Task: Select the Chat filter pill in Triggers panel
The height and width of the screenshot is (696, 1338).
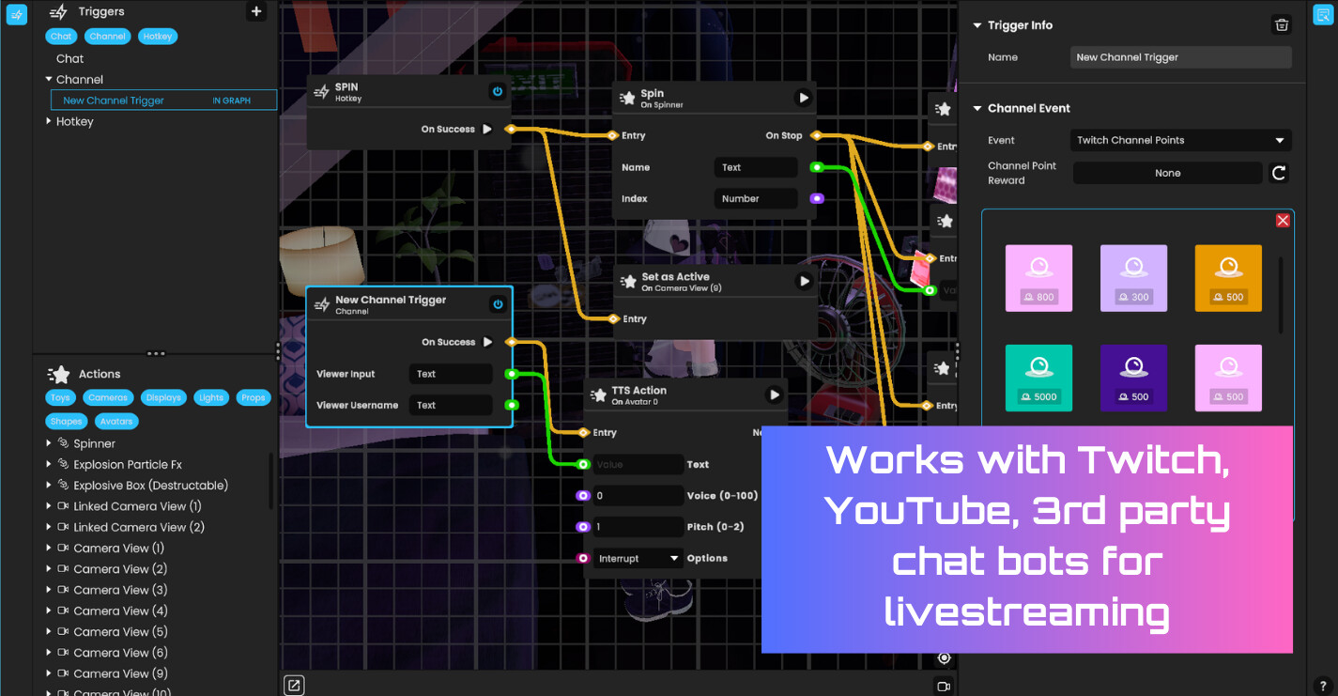Action: pyautogui.click(x=60, y=36)
